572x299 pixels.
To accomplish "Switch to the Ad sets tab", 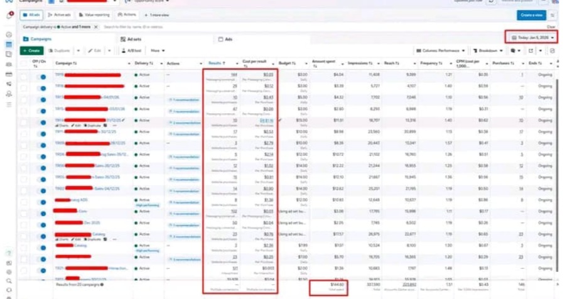I will tap(131, 39).
